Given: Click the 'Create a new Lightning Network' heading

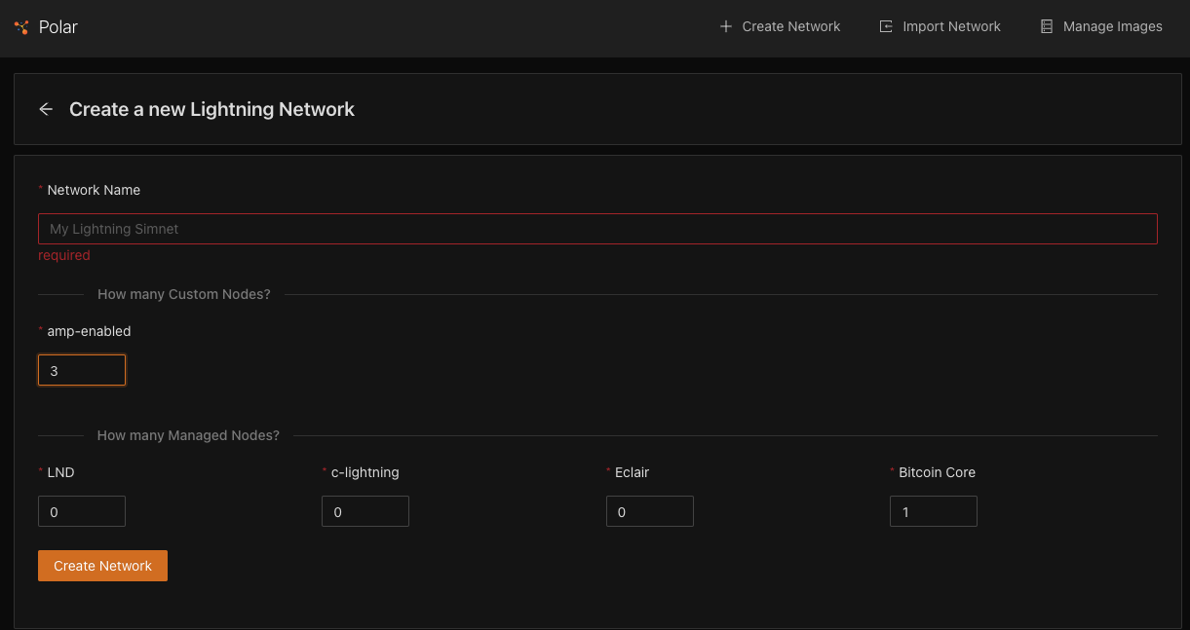Looking at the screenshot, I should [x=211, y=109].
